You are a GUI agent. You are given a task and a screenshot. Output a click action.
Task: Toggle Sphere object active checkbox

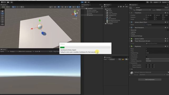134,8
